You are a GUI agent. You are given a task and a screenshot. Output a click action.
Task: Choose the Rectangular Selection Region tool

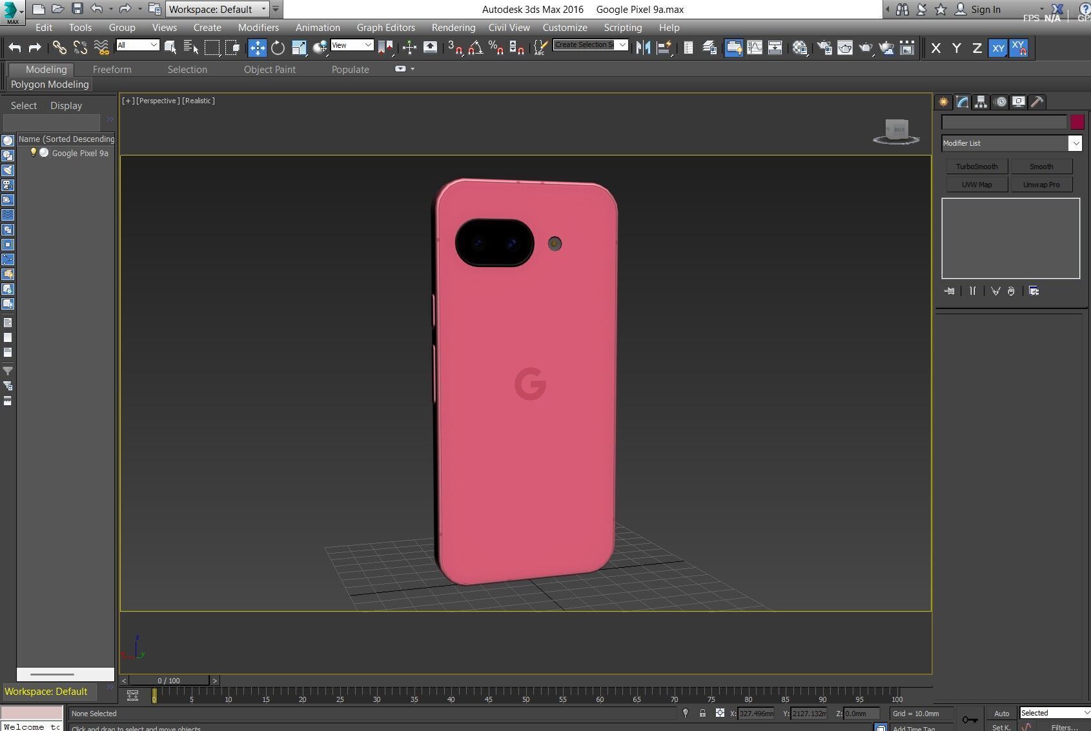pyautogui.click(x=212, y=47)
